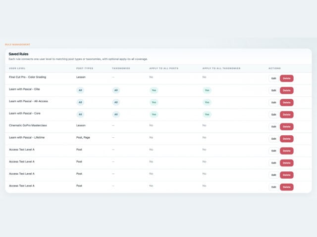The width and height of the screenshot is (317, 237).
Task: Click all-taxonomies 'No' in Pascal - Lifetime row
Action: [205, 137]
